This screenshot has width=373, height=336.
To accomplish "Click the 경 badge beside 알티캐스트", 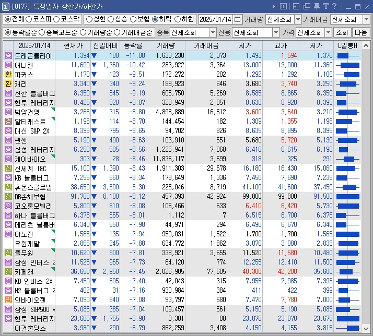I will point(8,122).
